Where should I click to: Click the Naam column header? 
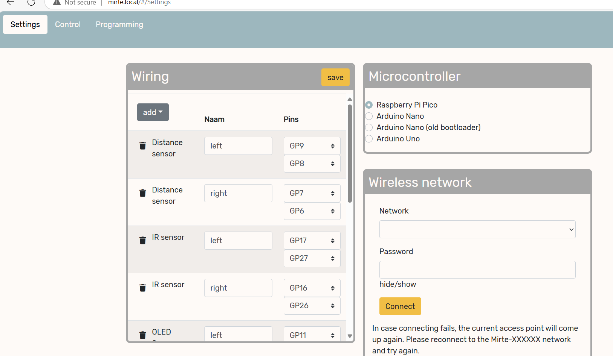[x=214, y=119]
